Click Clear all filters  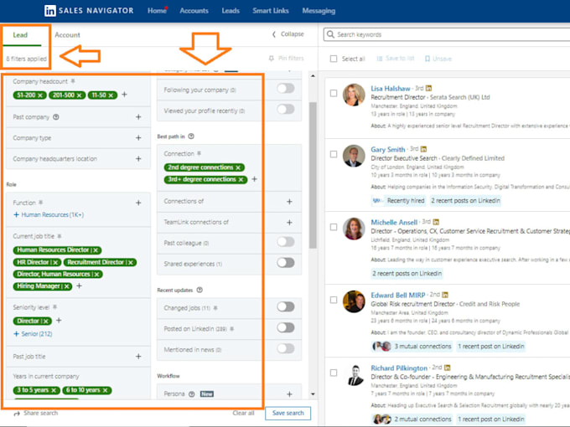[x=244, y=414]
